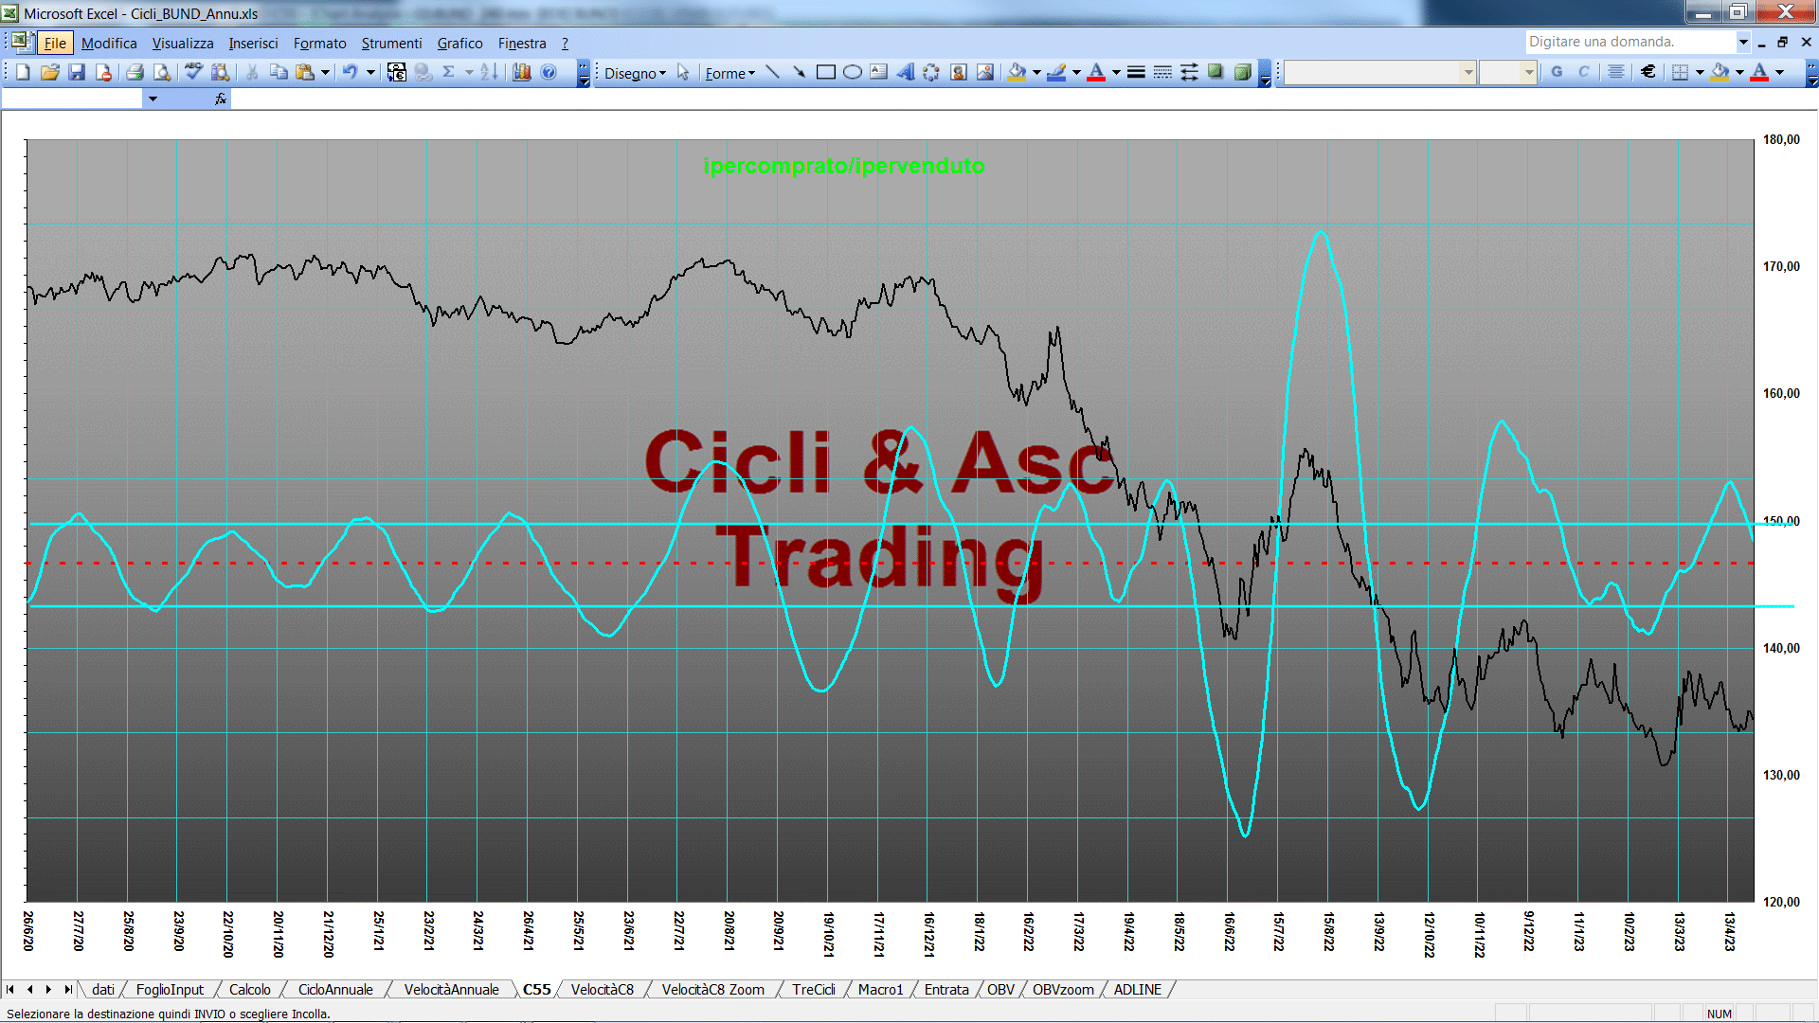Click the insert function fx button
Screen dimensions: 1819x1023
click(x=221, y=99)
